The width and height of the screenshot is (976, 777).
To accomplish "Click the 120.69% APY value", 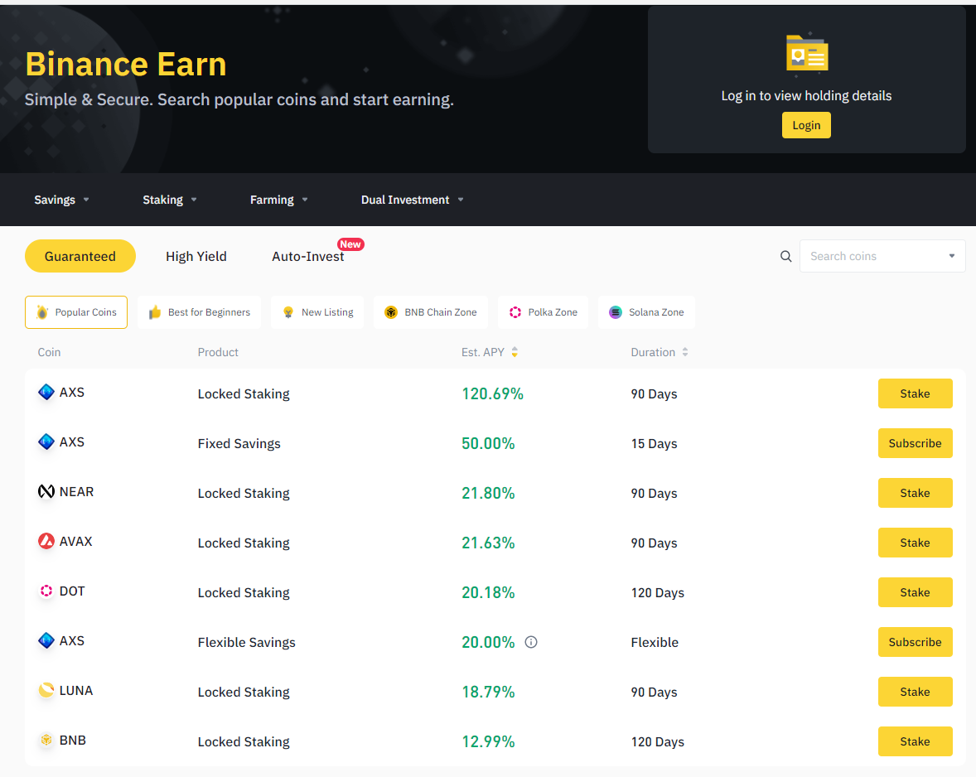I will (x=492, y=393).
